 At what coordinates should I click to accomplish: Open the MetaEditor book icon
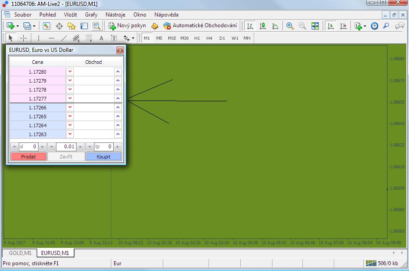click(x=155, y=26)
